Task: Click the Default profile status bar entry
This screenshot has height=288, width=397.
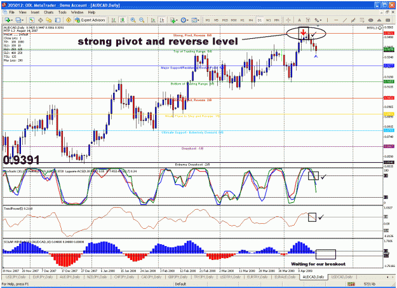Action: tap(180, 284)
